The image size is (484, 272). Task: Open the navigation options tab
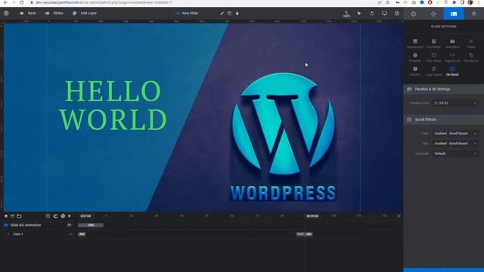(x=433, y=14)
